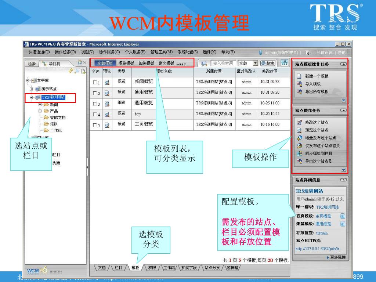Collapse the 站点模板操作任务 panel
This screenshot has width=376, height=282.
click(343, 64)
